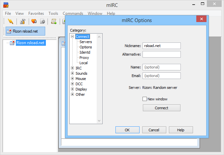
Task: Open the Tools menu
Action: coord(53,13)
